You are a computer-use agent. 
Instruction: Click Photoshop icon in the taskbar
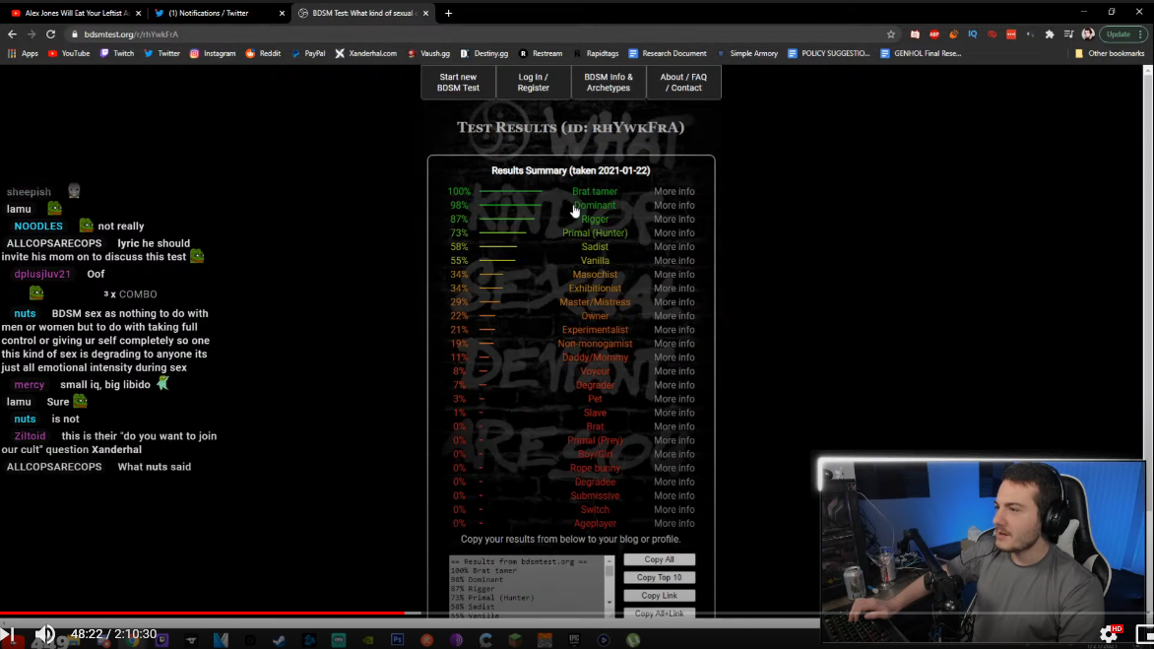(x=398, y=640)
